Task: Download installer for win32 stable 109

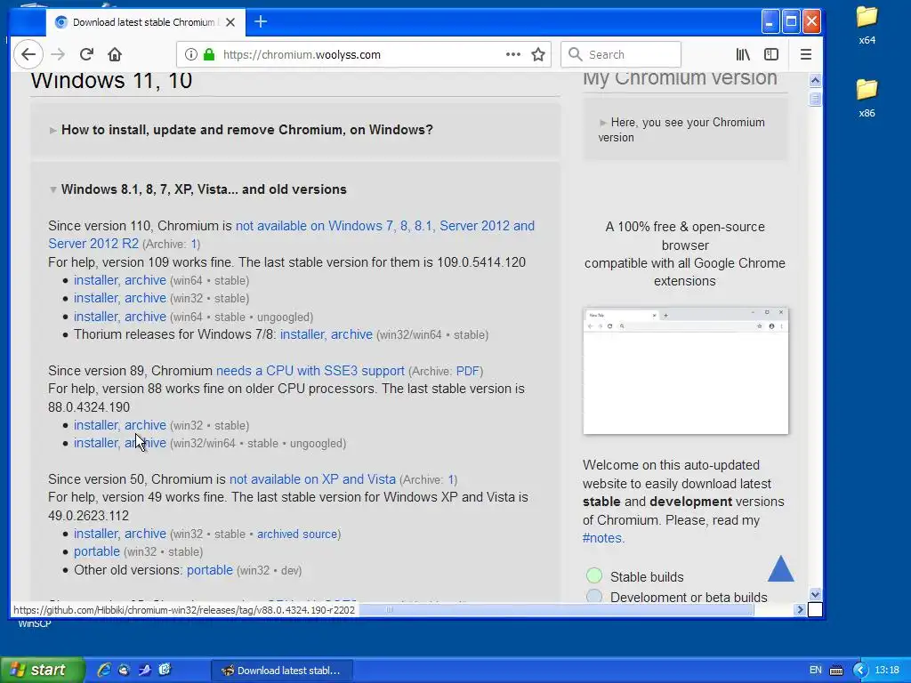Action: [96, 298]
